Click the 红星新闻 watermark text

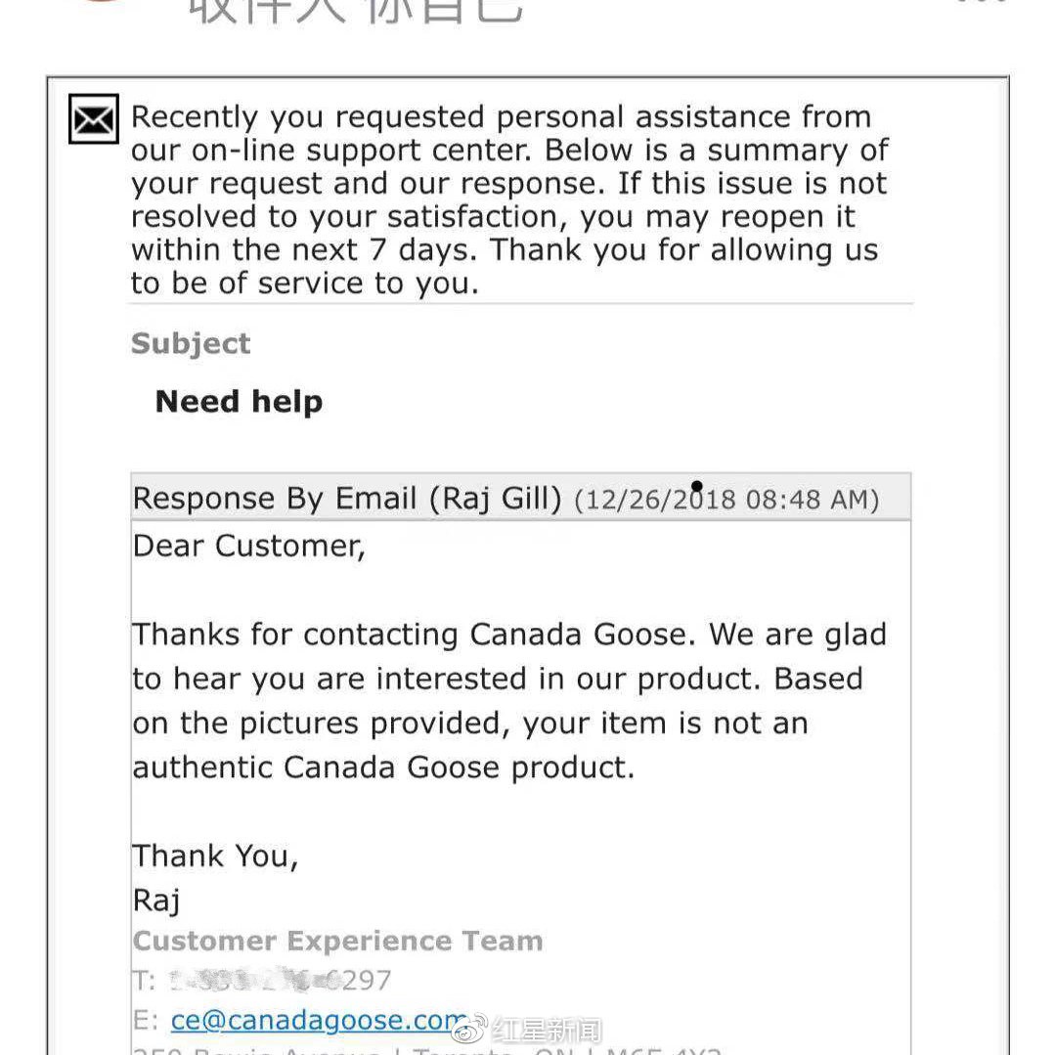click(x=548, y=1031)
